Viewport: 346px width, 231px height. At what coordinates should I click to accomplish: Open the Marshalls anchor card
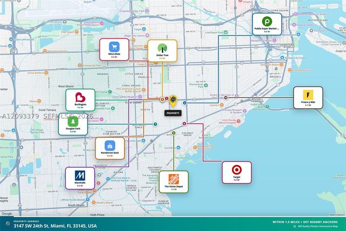pyautogui.click(x=80, y=178)
